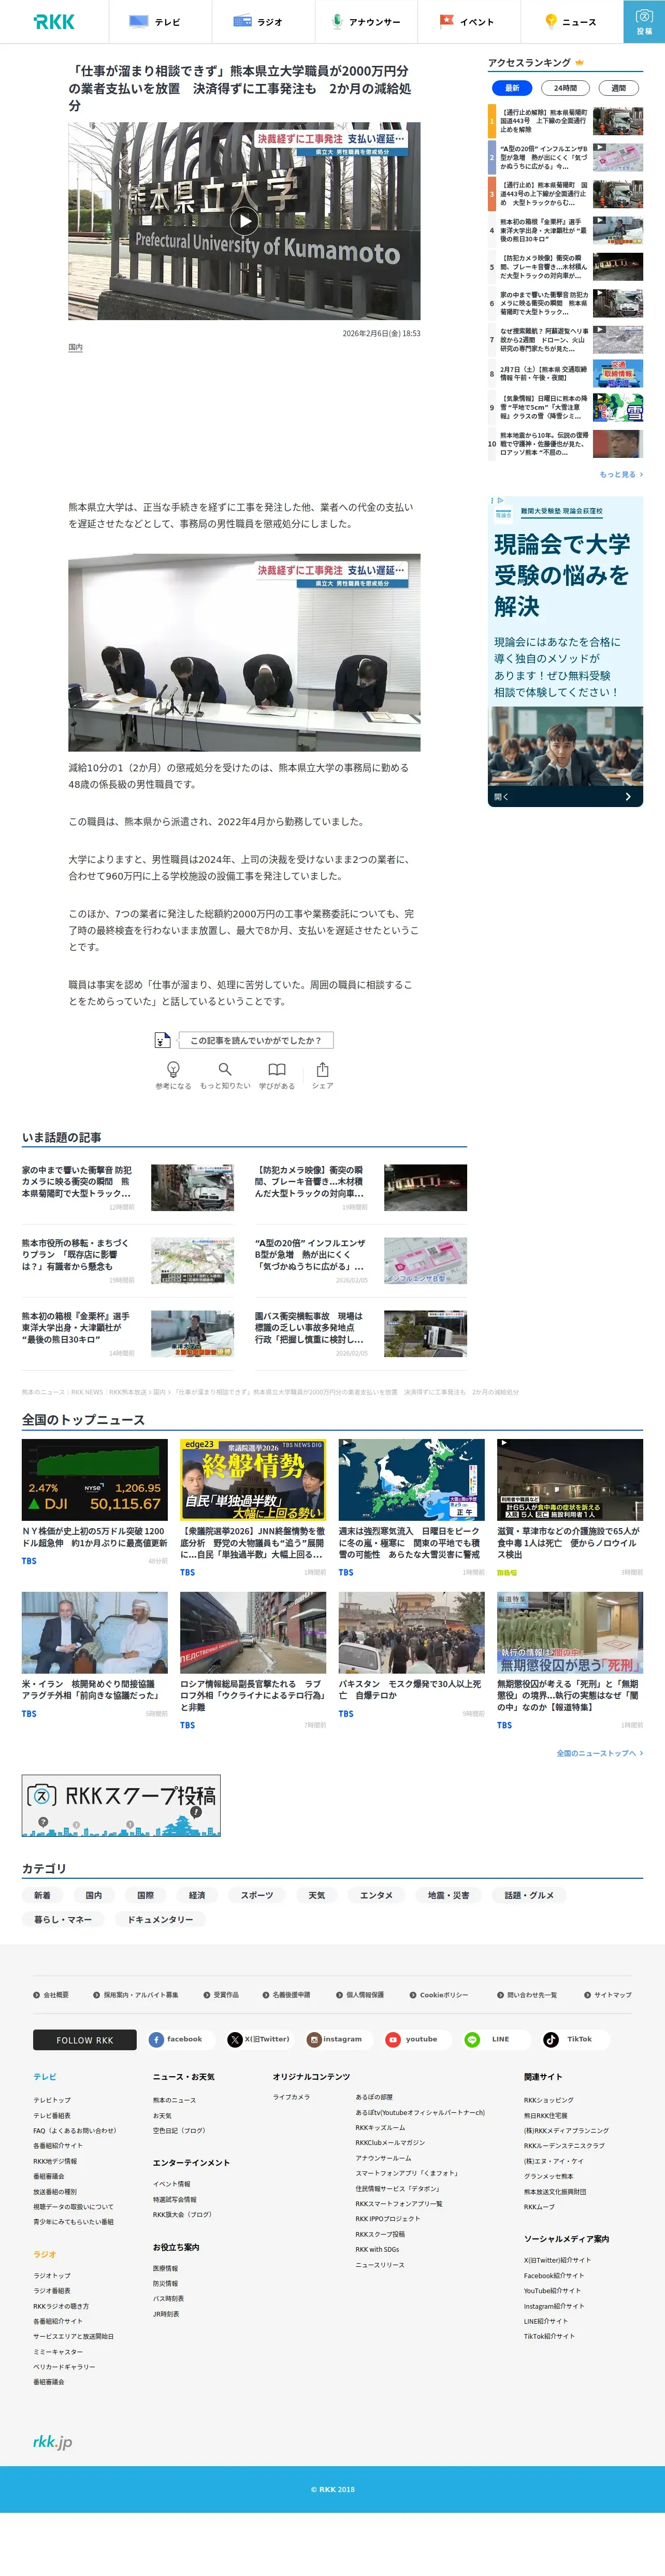Open ライブカメラ in the footer
This screenshot has height=2576, width=665.
point(291,2097)
